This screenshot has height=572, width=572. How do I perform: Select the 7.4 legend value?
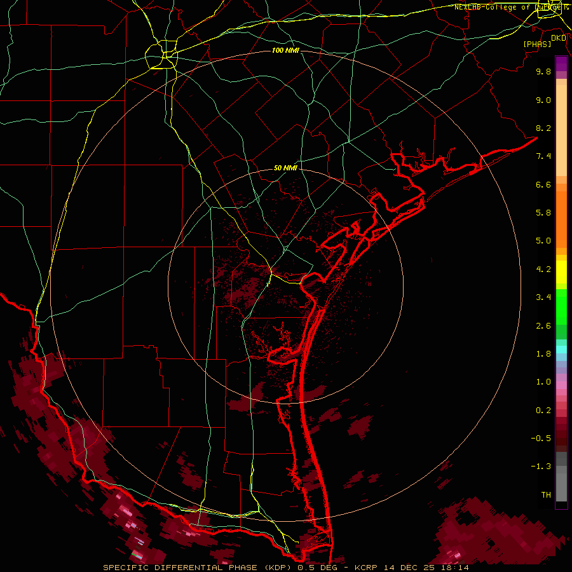pyautogui.click(x=543, y=156)
